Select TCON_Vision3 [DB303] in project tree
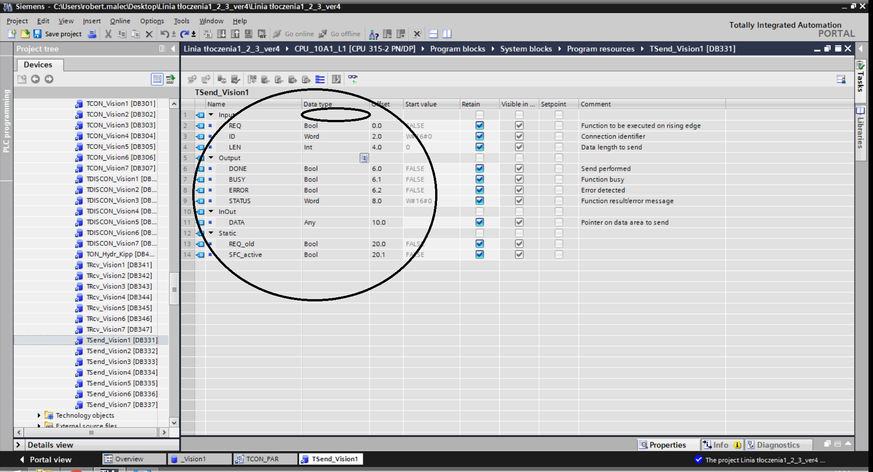This screenshot has height=472, width=873. 120,125
